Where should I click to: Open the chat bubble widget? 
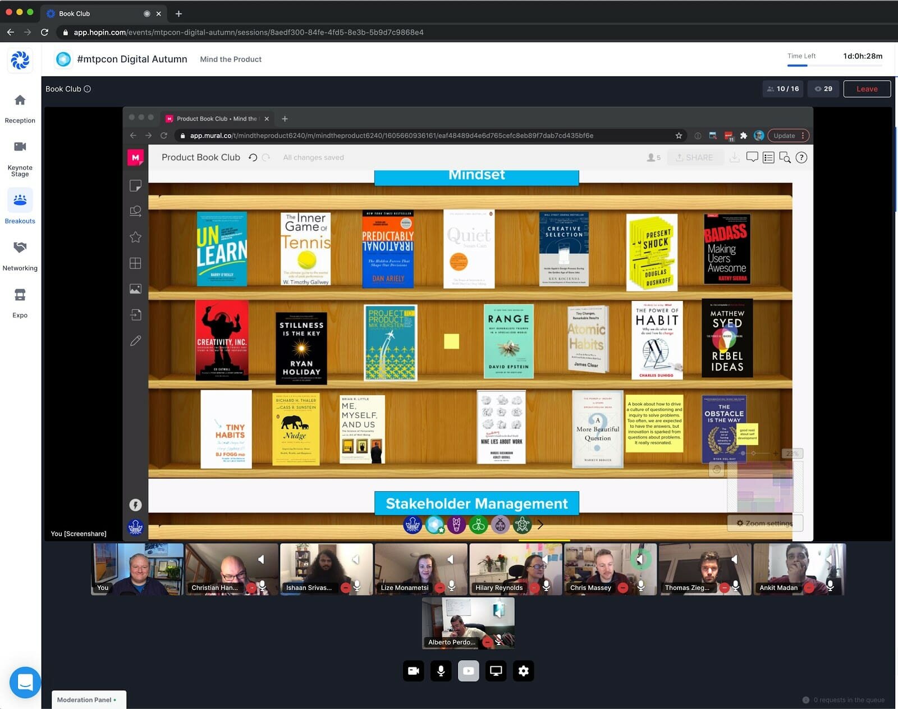point(25,682)
